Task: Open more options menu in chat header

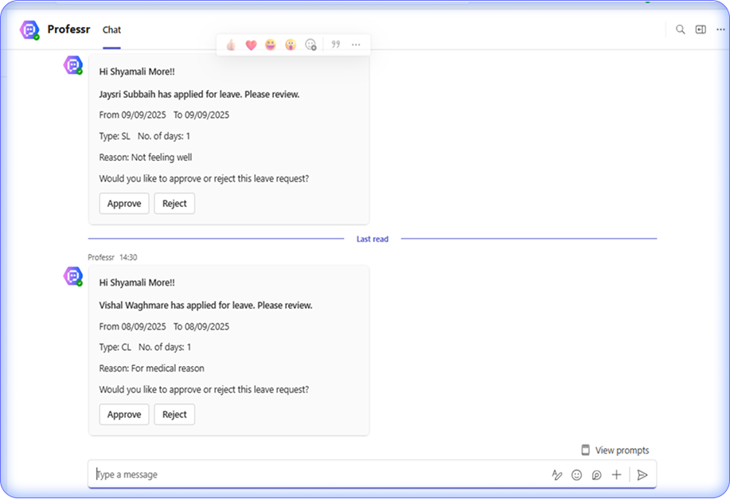Action: click(719, 29)
